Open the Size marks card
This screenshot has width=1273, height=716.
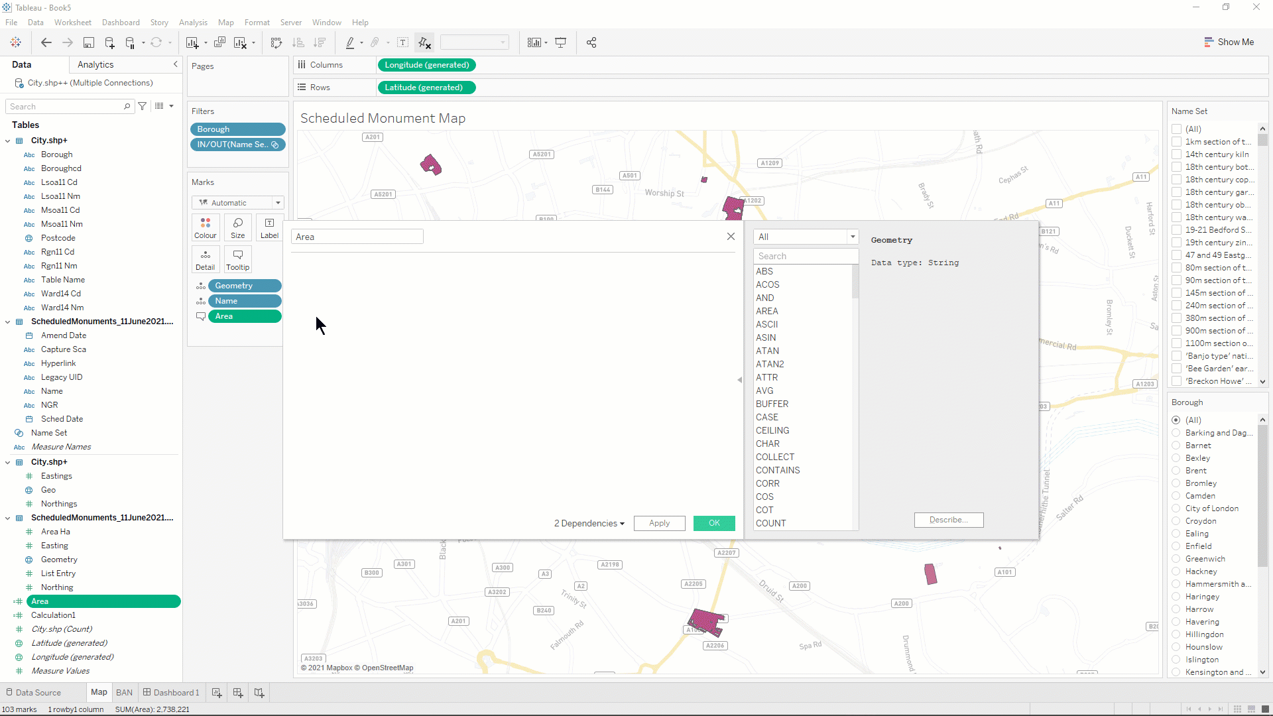coord(237,227)
